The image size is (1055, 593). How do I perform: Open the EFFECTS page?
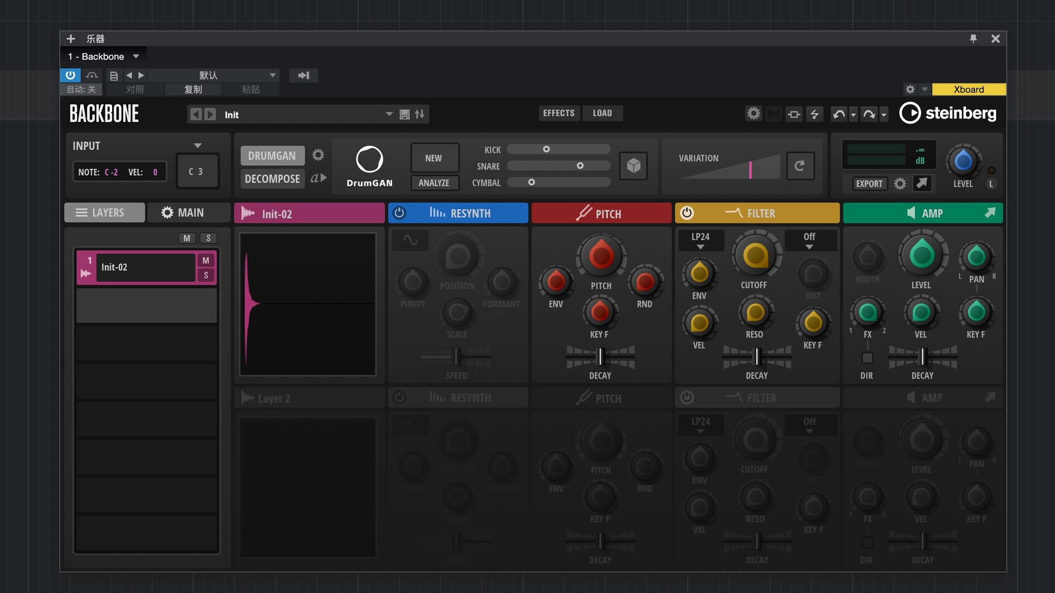559,113
